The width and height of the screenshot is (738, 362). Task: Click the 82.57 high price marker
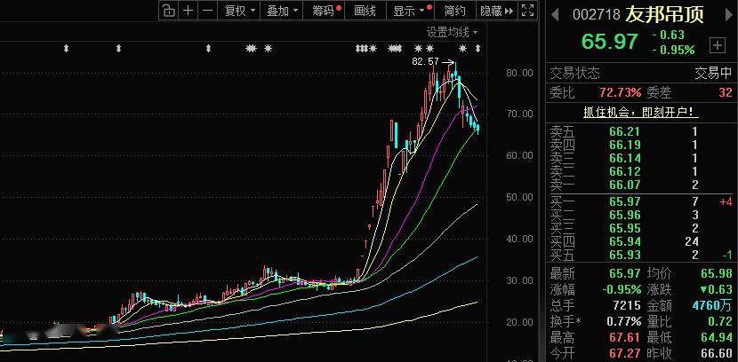426,62
